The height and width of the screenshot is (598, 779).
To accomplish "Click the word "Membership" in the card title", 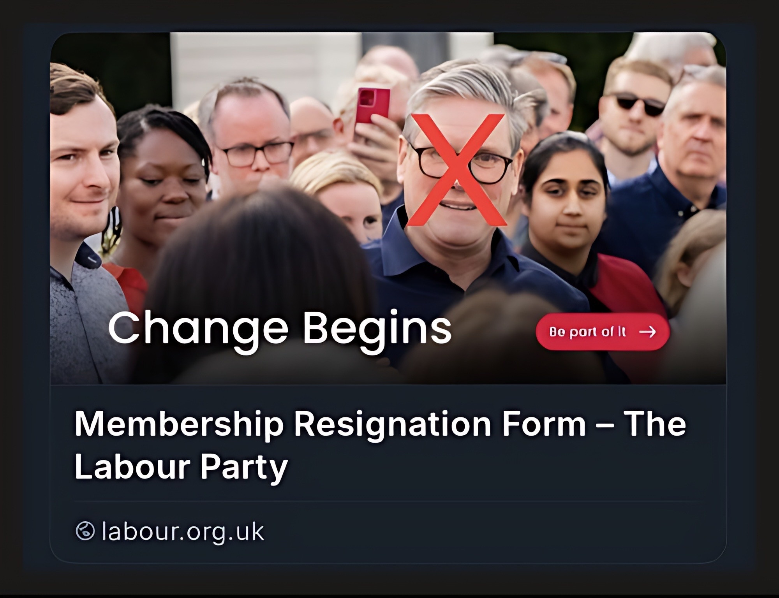I will (179, 424).
